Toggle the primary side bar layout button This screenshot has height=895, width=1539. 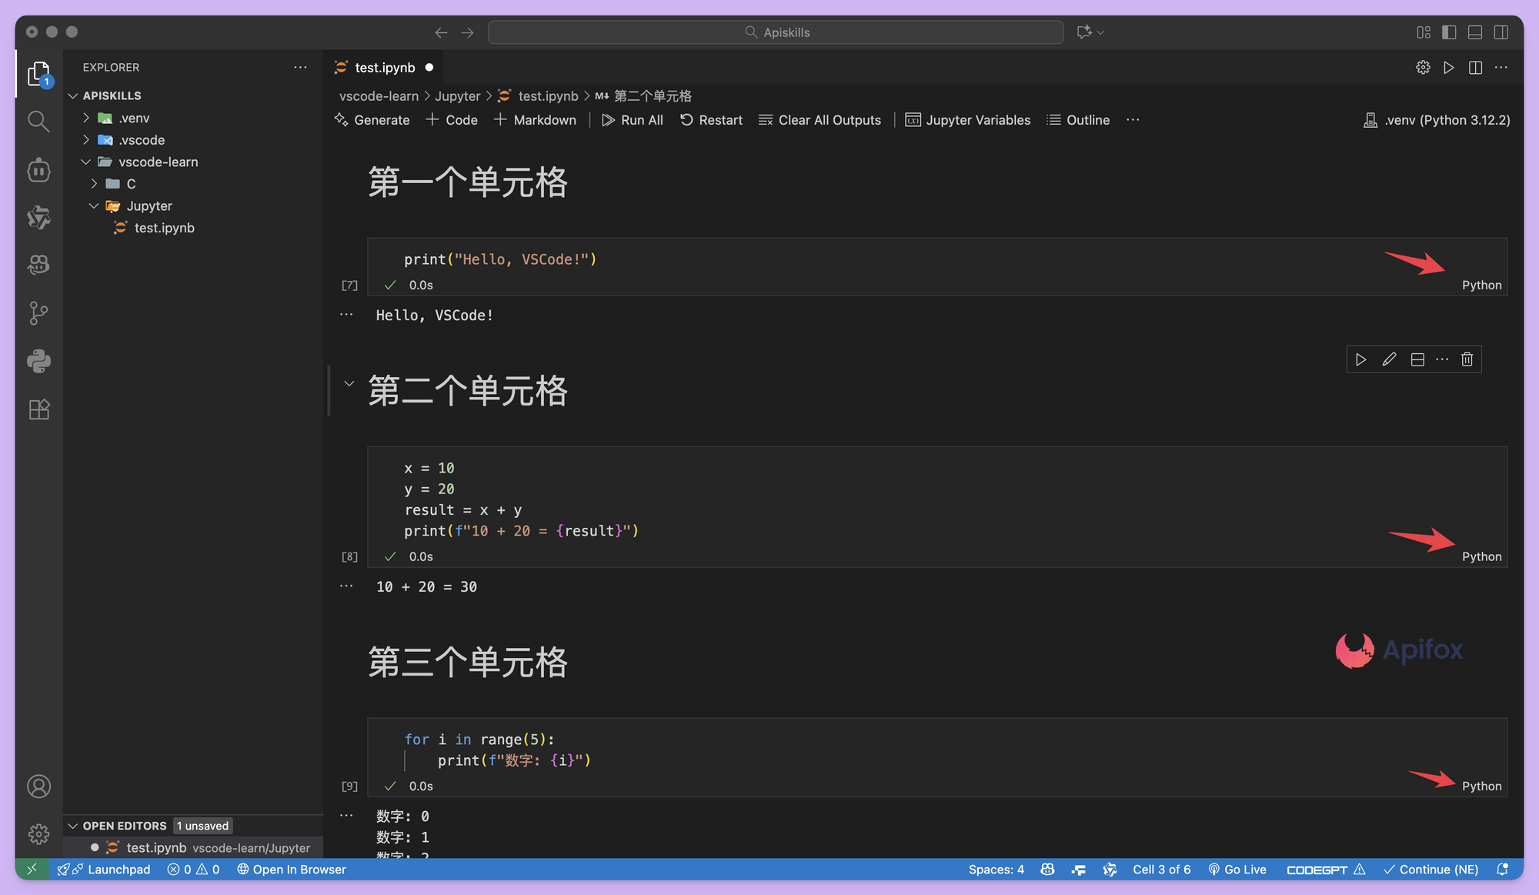[x=1449, y=32]
